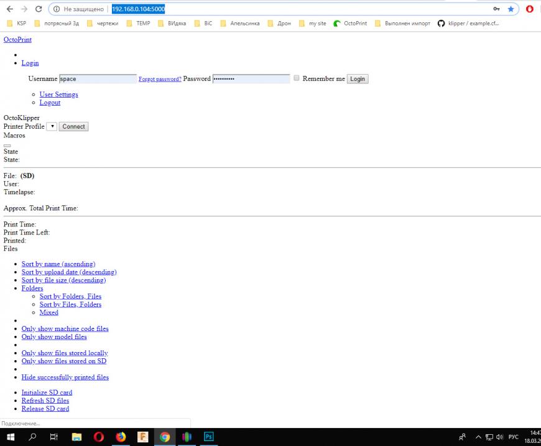The height and width of the screenshot is (446, 541).
Task: Show hidden system tray icons
Action: pos(478,437)
